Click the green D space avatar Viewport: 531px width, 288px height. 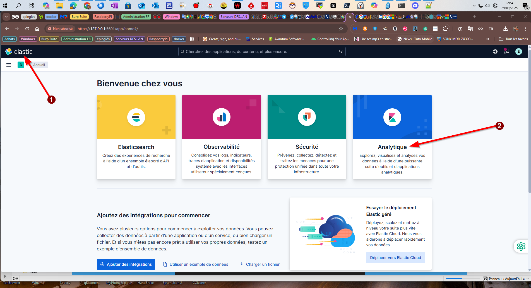(x=21, y=65)
